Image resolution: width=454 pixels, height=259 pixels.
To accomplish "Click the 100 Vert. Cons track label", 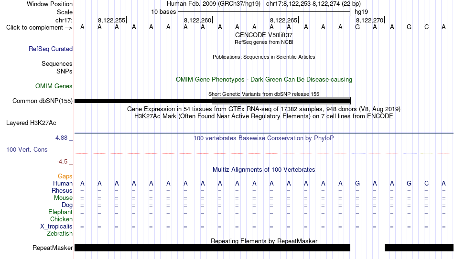I will tap(27, 149).
